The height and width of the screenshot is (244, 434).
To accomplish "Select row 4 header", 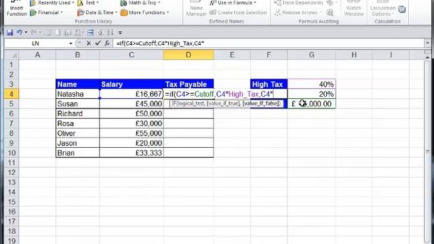I will click(12, 94).
